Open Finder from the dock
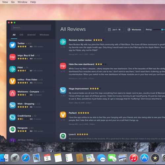The image size is (165, 165). click(x=4, y=158)
